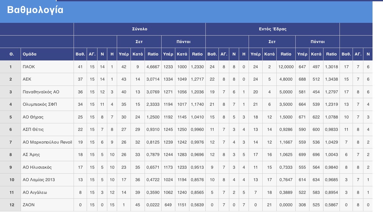Select team name ΑΣ Άρης

tap(31, 155)
